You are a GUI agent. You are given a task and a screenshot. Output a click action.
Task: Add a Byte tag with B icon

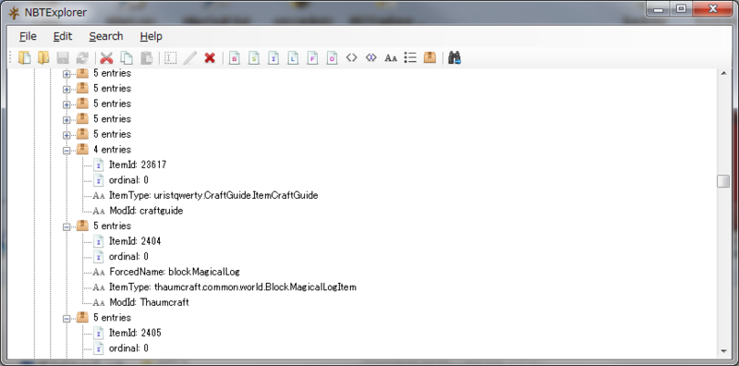(x=235, y=58)
